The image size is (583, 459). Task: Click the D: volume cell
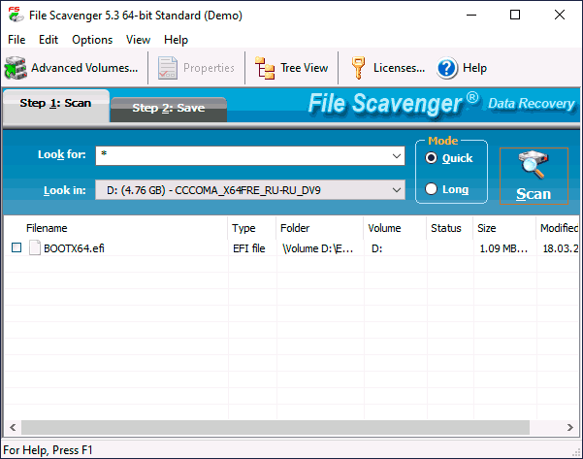376,248
